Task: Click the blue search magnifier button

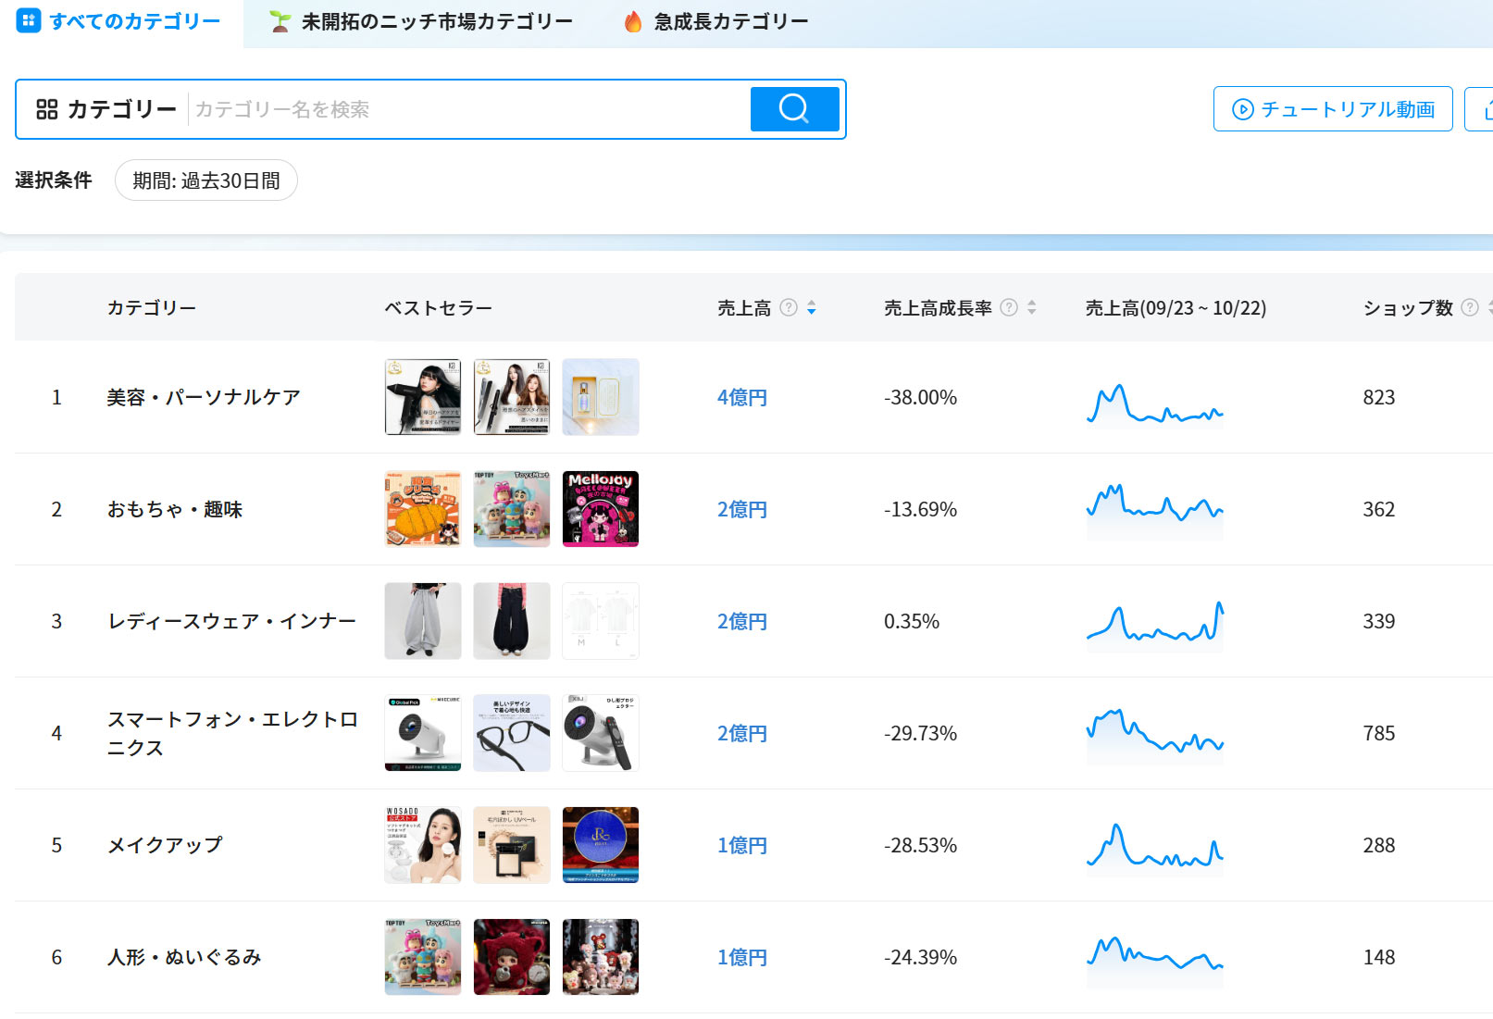Action: 794,109
